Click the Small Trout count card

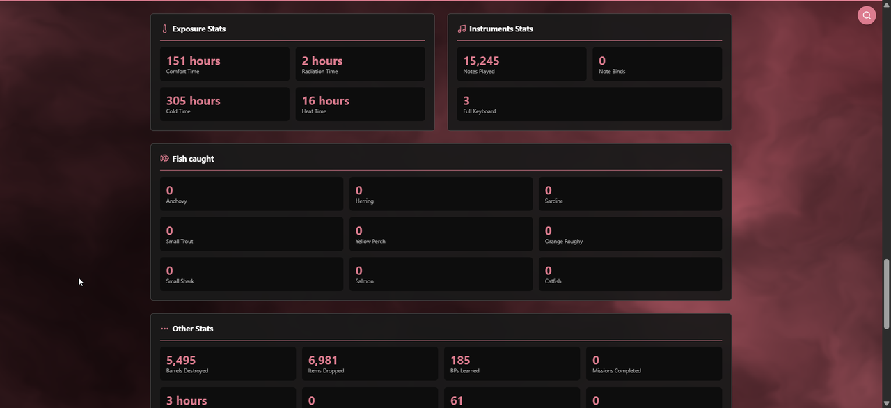click(x=251, y=234)
